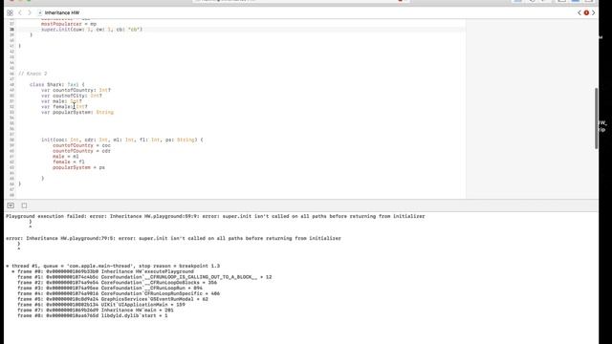Toggle the debug area visibility button

[x=11, y=205]
